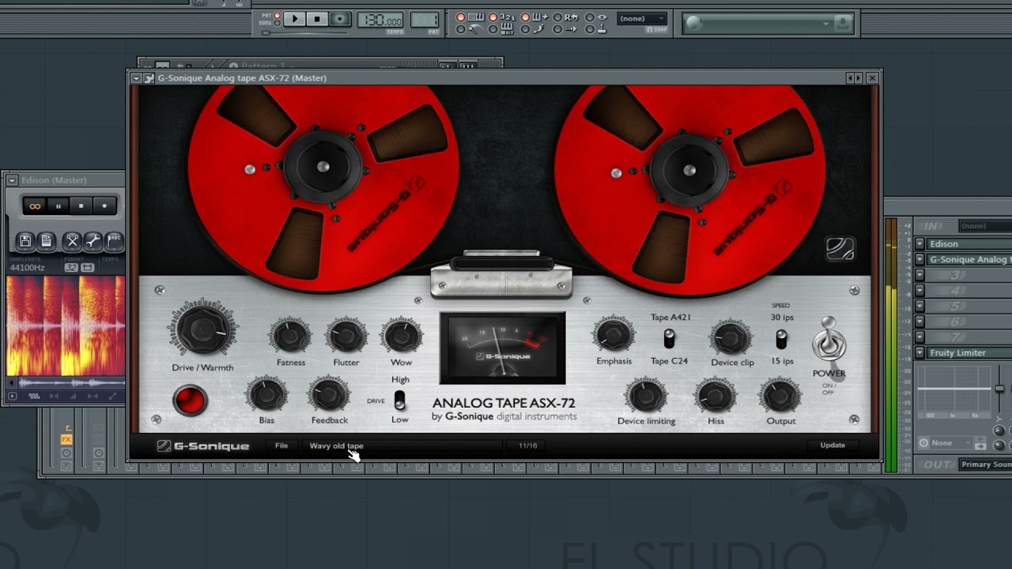Screen dimensions: 1012x569
Task: Open the hint bar dropdown arrow
Action: [825, 24]
